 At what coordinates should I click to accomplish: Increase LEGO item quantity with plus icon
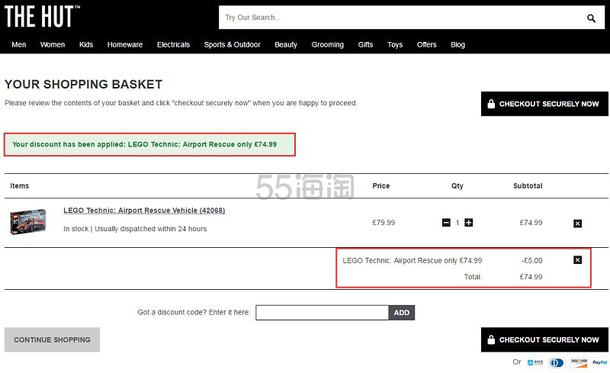tap(469, 223)
